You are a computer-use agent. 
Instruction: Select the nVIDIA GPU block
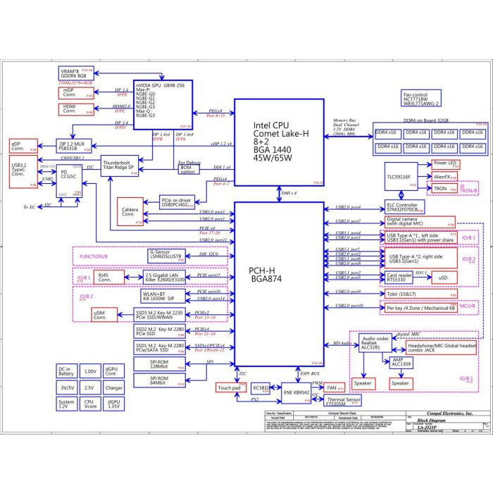pyautogui.click(x=163, y=105)
